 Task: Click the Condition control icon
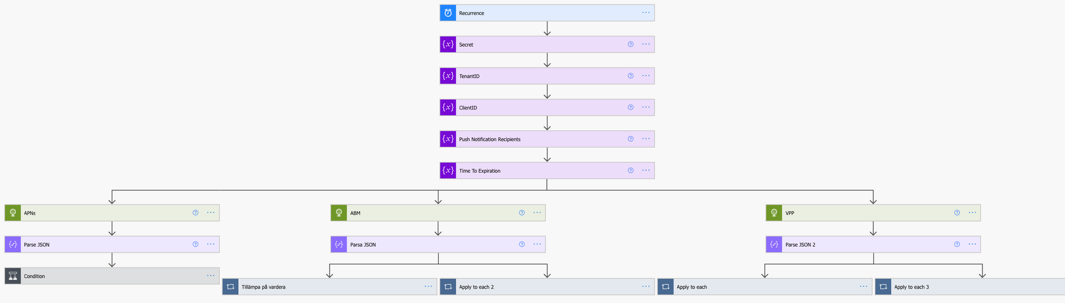click(13, 276)
